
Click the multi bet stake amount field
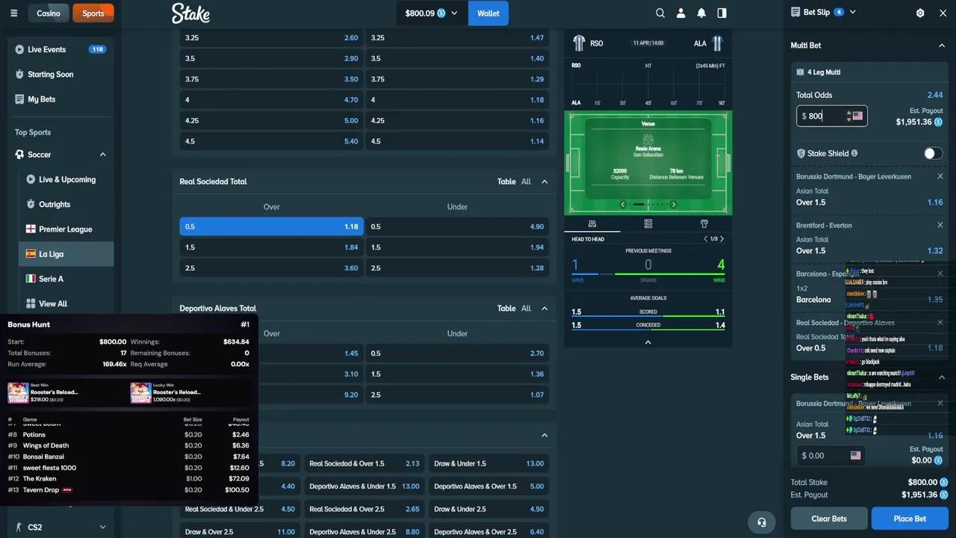point(832,116)
